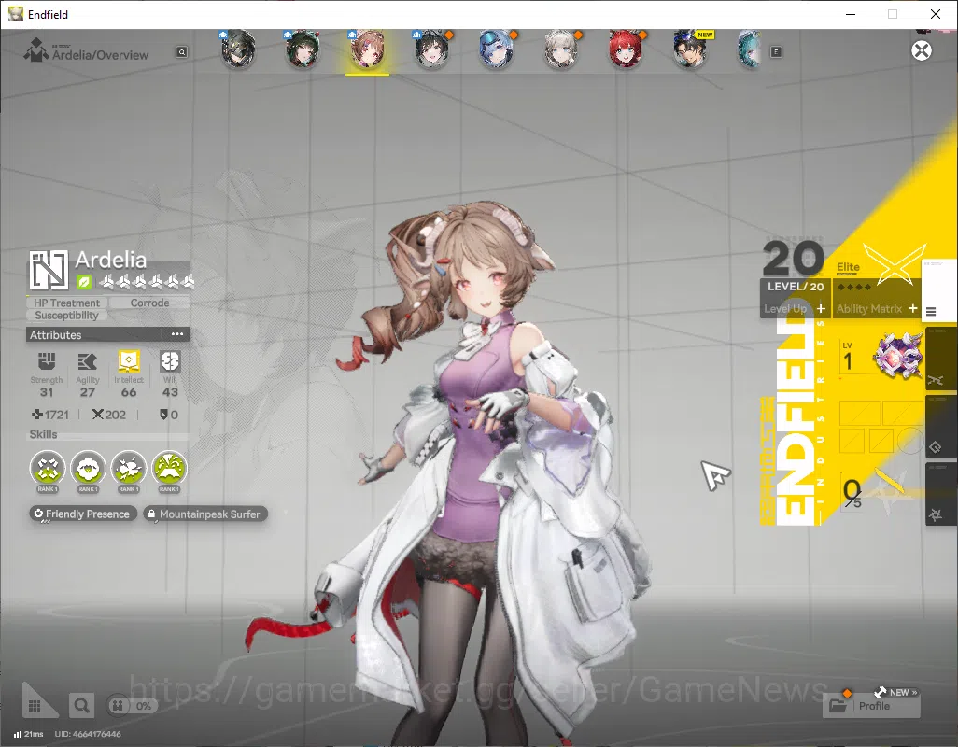Click the Ardelia name text
The height and width of the screenshot is (747, 958).
click(x=110, y=260)
